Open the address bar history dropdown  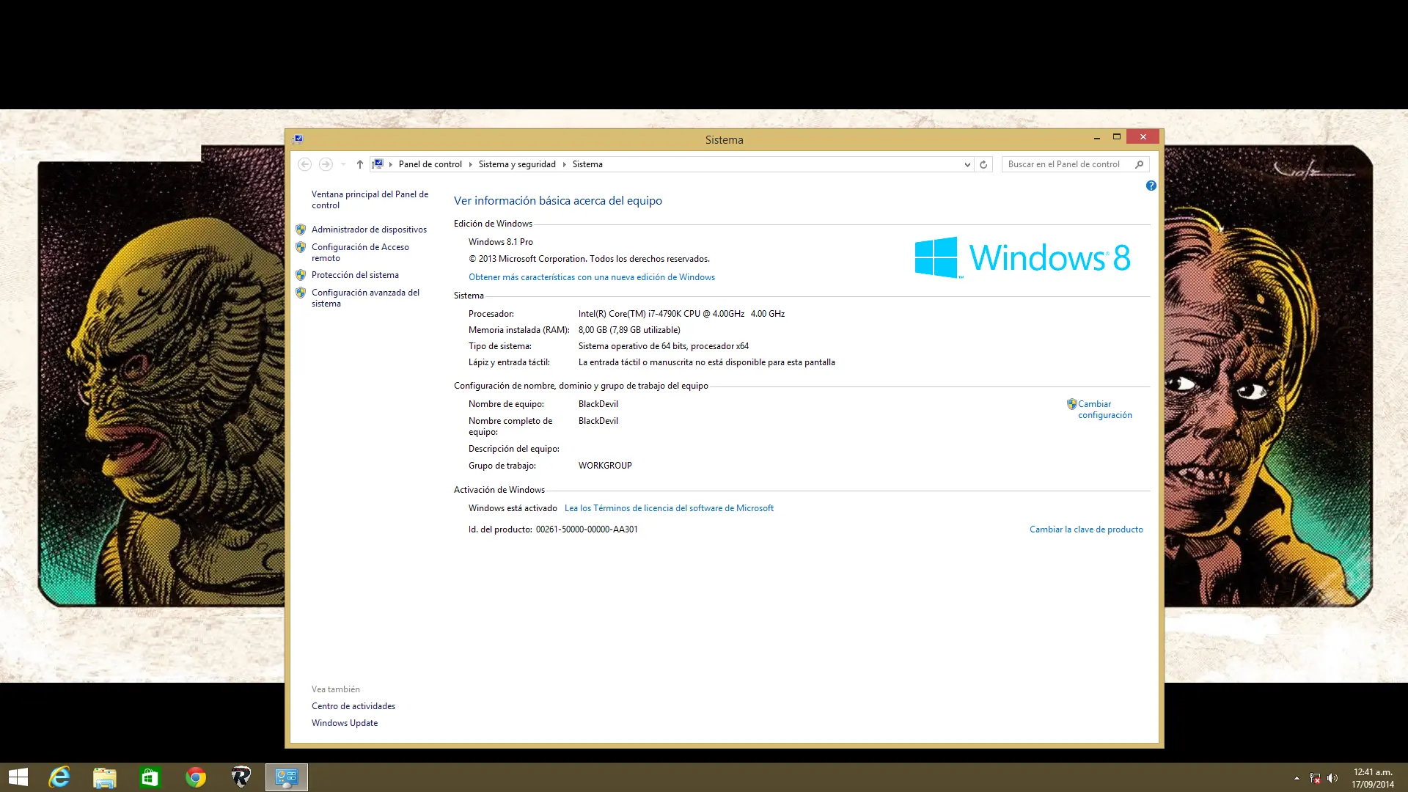(967, 164)
